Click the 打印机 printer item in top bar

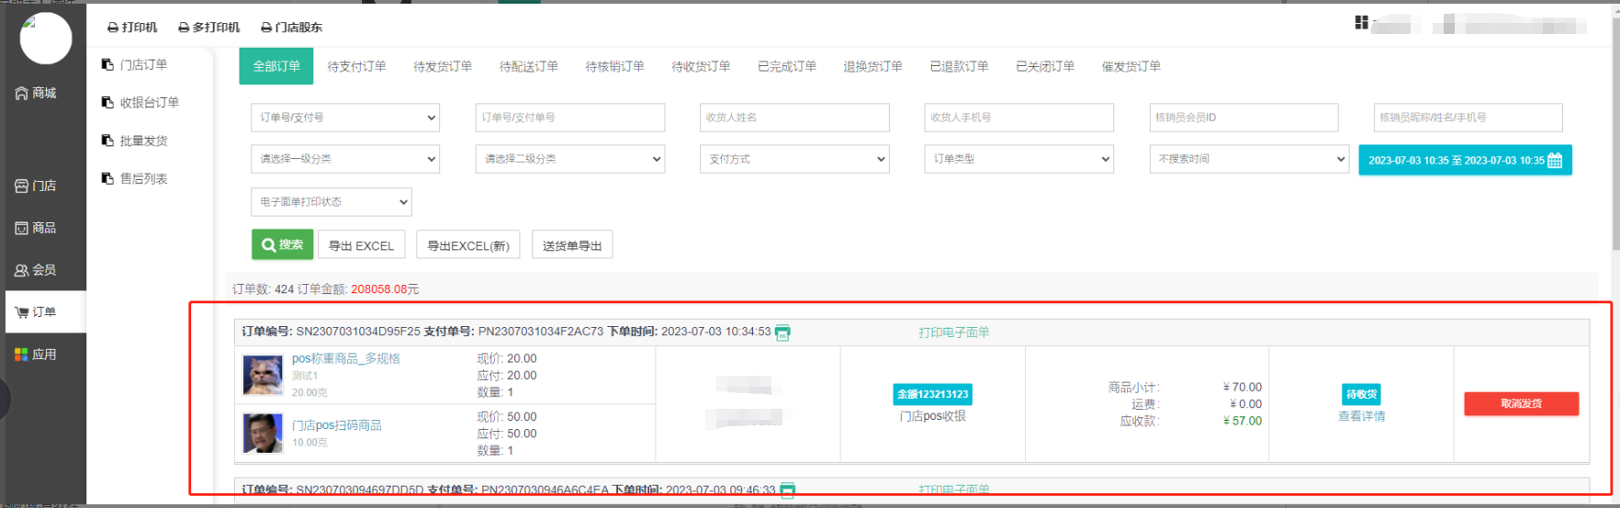[132, 28]
